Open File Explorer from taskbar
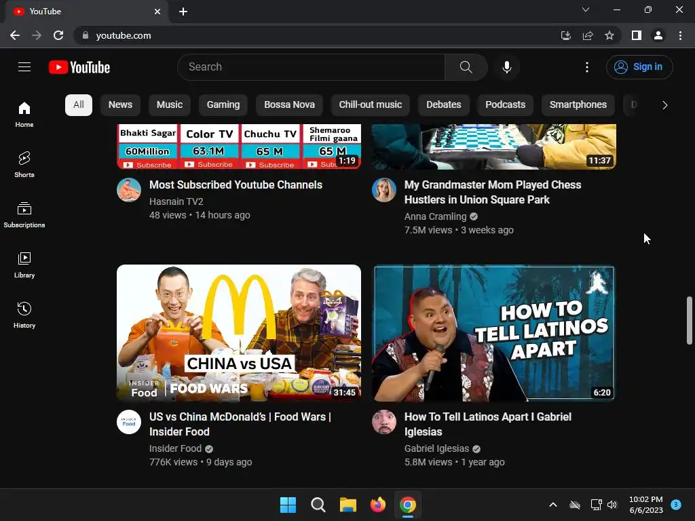This screenshot has width=695, height=521. [x=348, y=505]
